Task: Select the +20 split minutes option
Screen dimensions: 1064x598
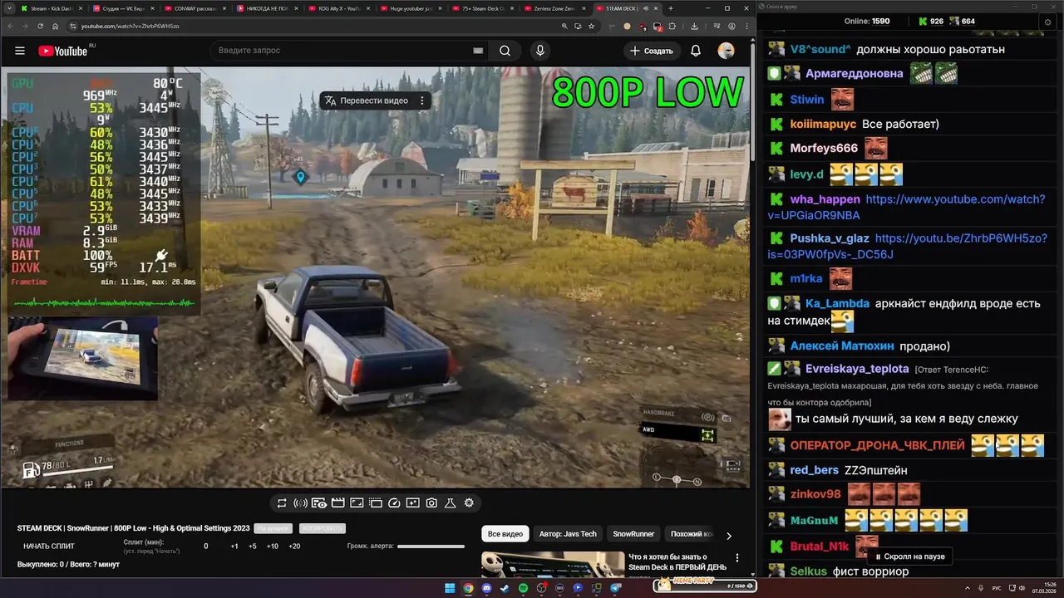Action: tap(294, 546)
